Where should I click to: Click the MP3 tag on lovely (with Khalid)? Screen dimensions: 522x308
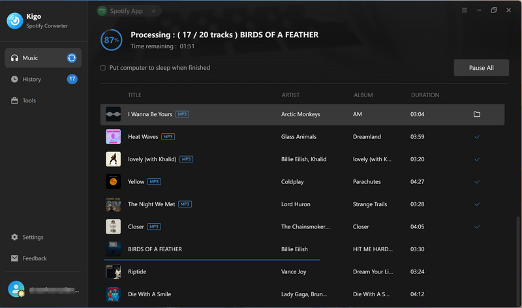coord(186,159)
